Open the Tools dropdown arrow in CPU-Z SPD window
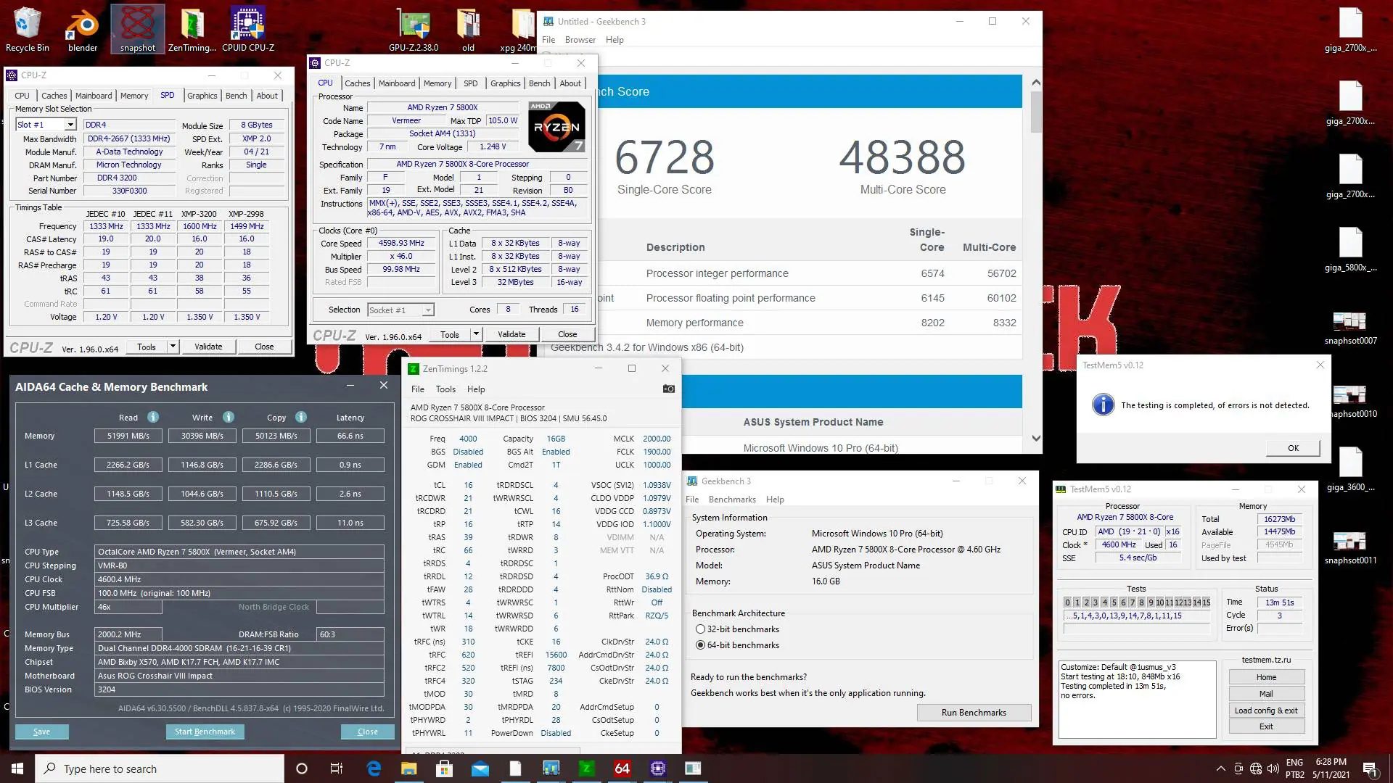The width and height of the screenshot is (1393, 783). tap(173, 347)
